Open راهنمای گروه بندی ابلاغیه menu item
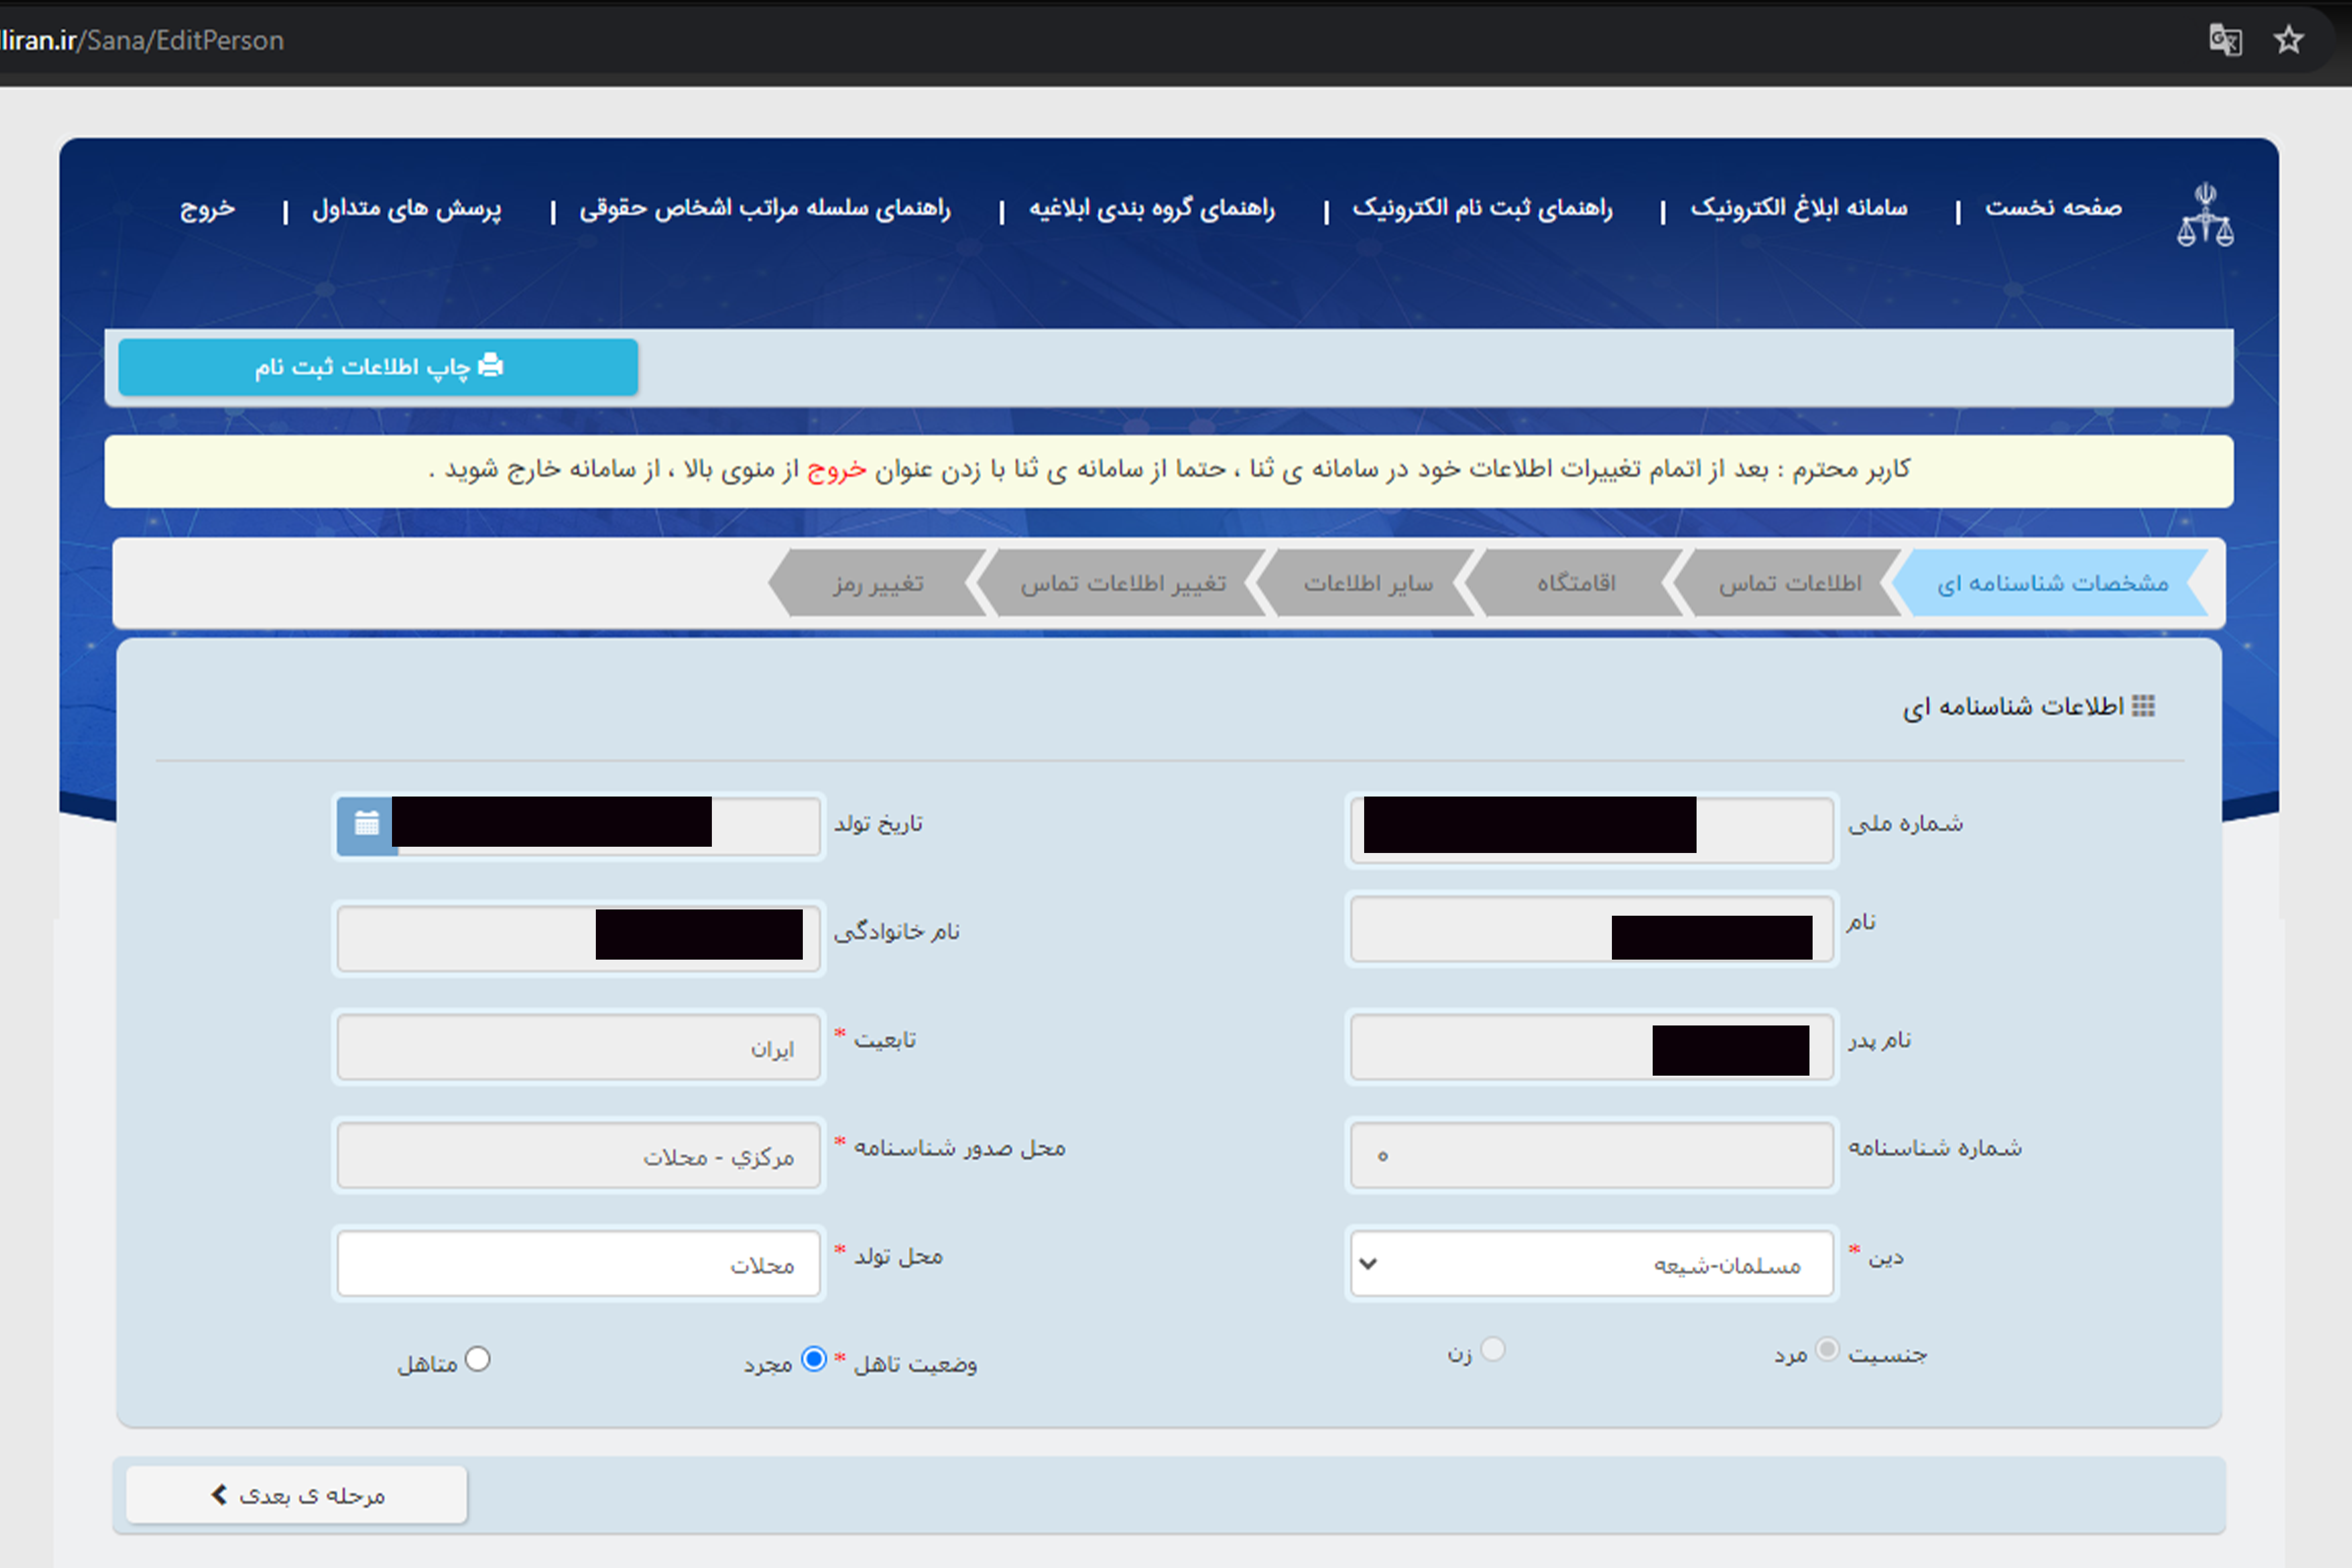 pyautogui.click(x=1152, y=208)
